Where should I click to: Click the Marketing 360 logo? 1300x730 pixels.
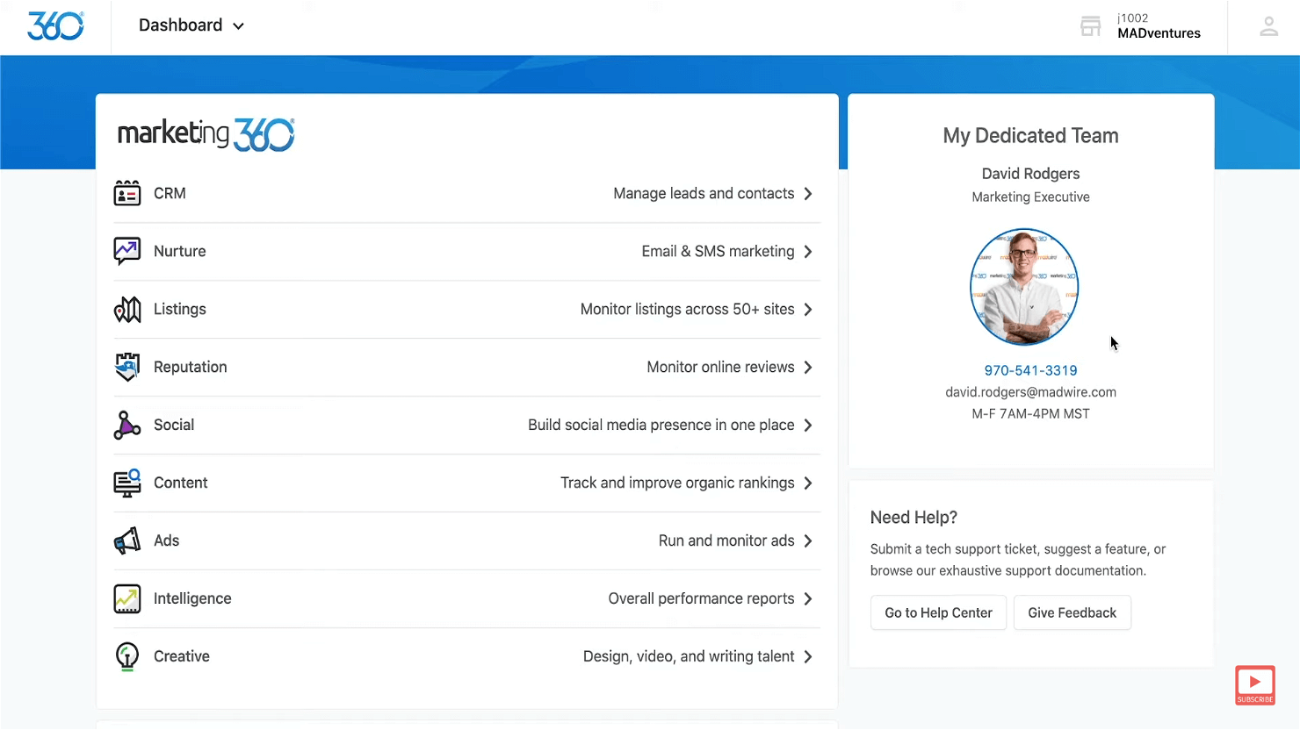tap(206, 134)
